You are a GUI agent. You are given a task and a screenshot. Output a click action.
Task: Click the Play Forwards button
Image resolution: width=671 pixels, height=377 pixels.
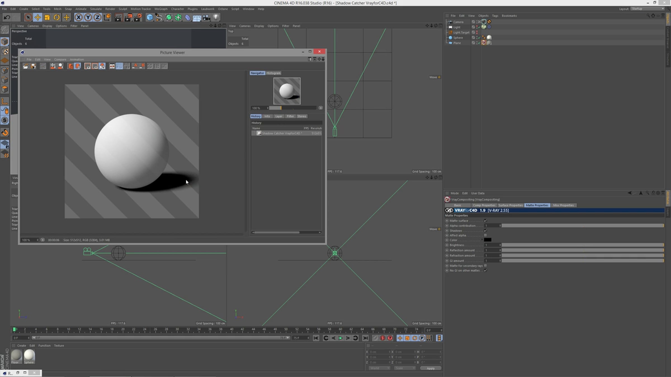pyautogui.click(x=341, y=338)
